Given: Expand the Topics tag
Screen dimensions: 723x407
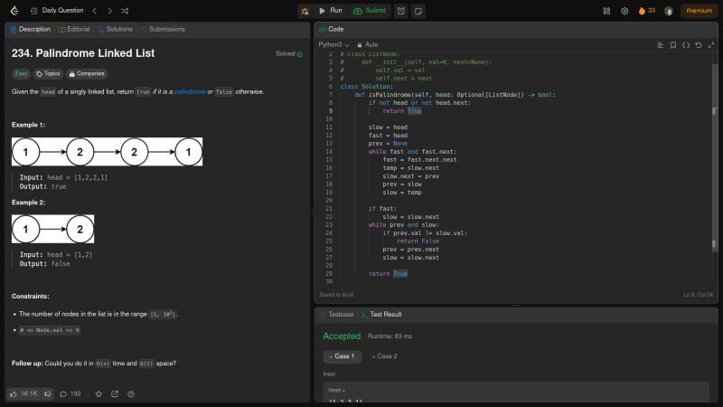Looking at the screenshot, I should (48, 73).
